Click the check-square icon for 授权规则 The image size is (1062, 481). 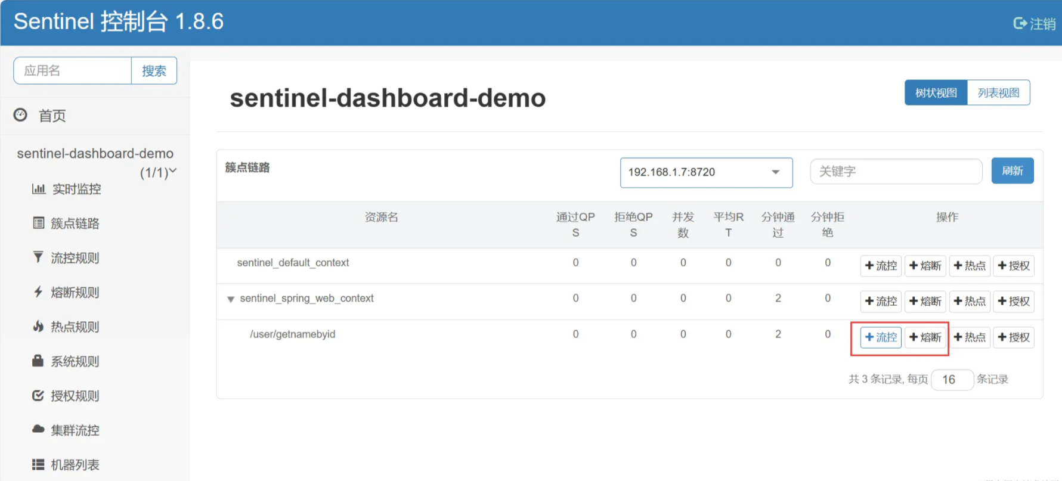(x=38, y=395)
